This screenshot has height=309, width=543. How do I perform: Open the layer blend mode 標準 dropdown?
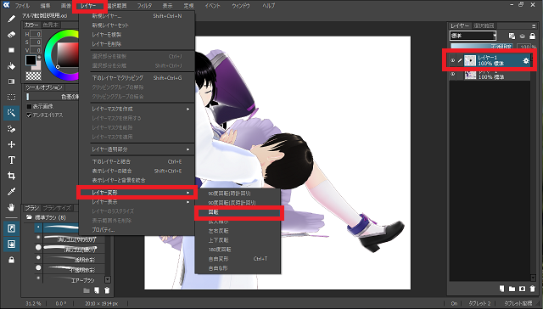pos(473,36)
